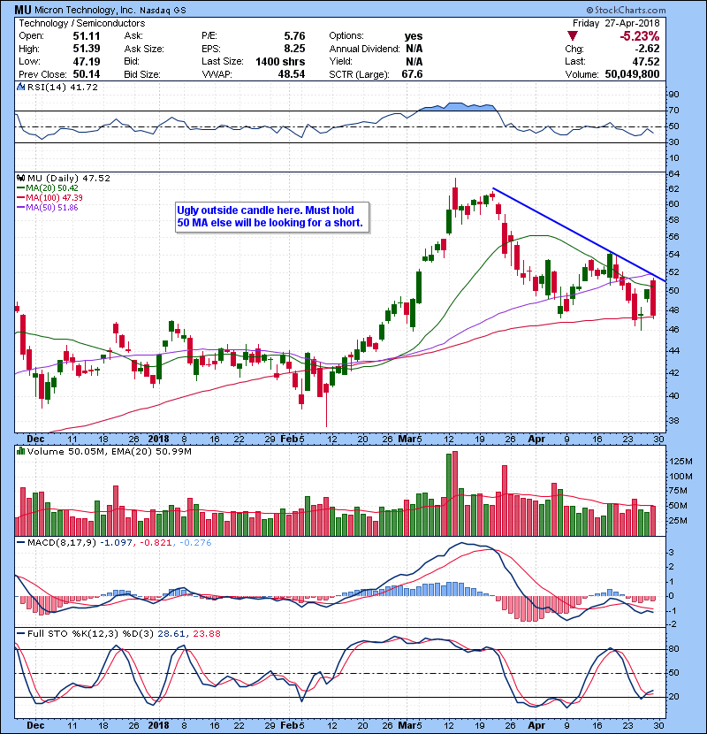
Task: Click the MA(100) 47.39 legend entry
Action: tap(49, 197)
